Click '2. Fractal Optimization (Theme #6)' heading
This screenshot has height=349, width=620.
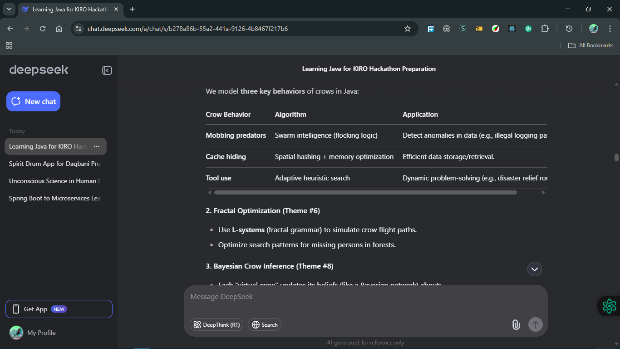[263, 211]
